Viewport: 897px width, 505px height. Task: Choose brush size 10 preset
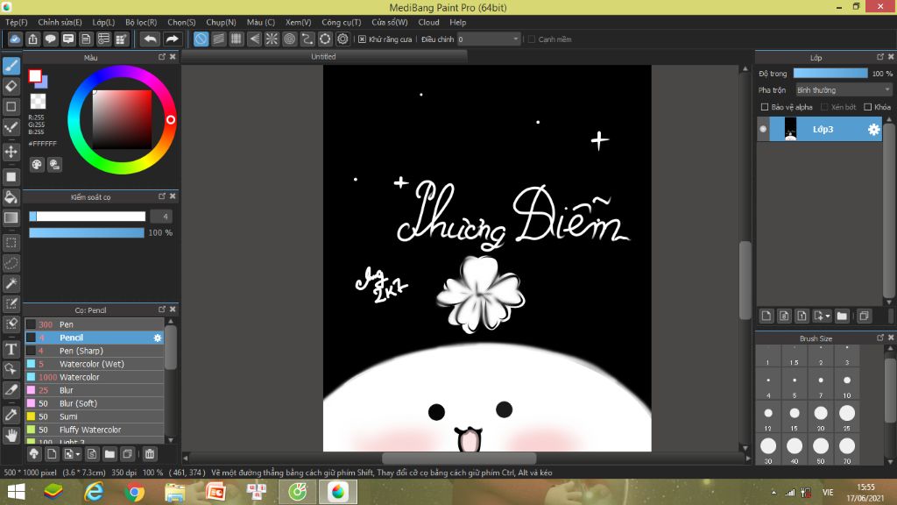click(x=847, y=385)
